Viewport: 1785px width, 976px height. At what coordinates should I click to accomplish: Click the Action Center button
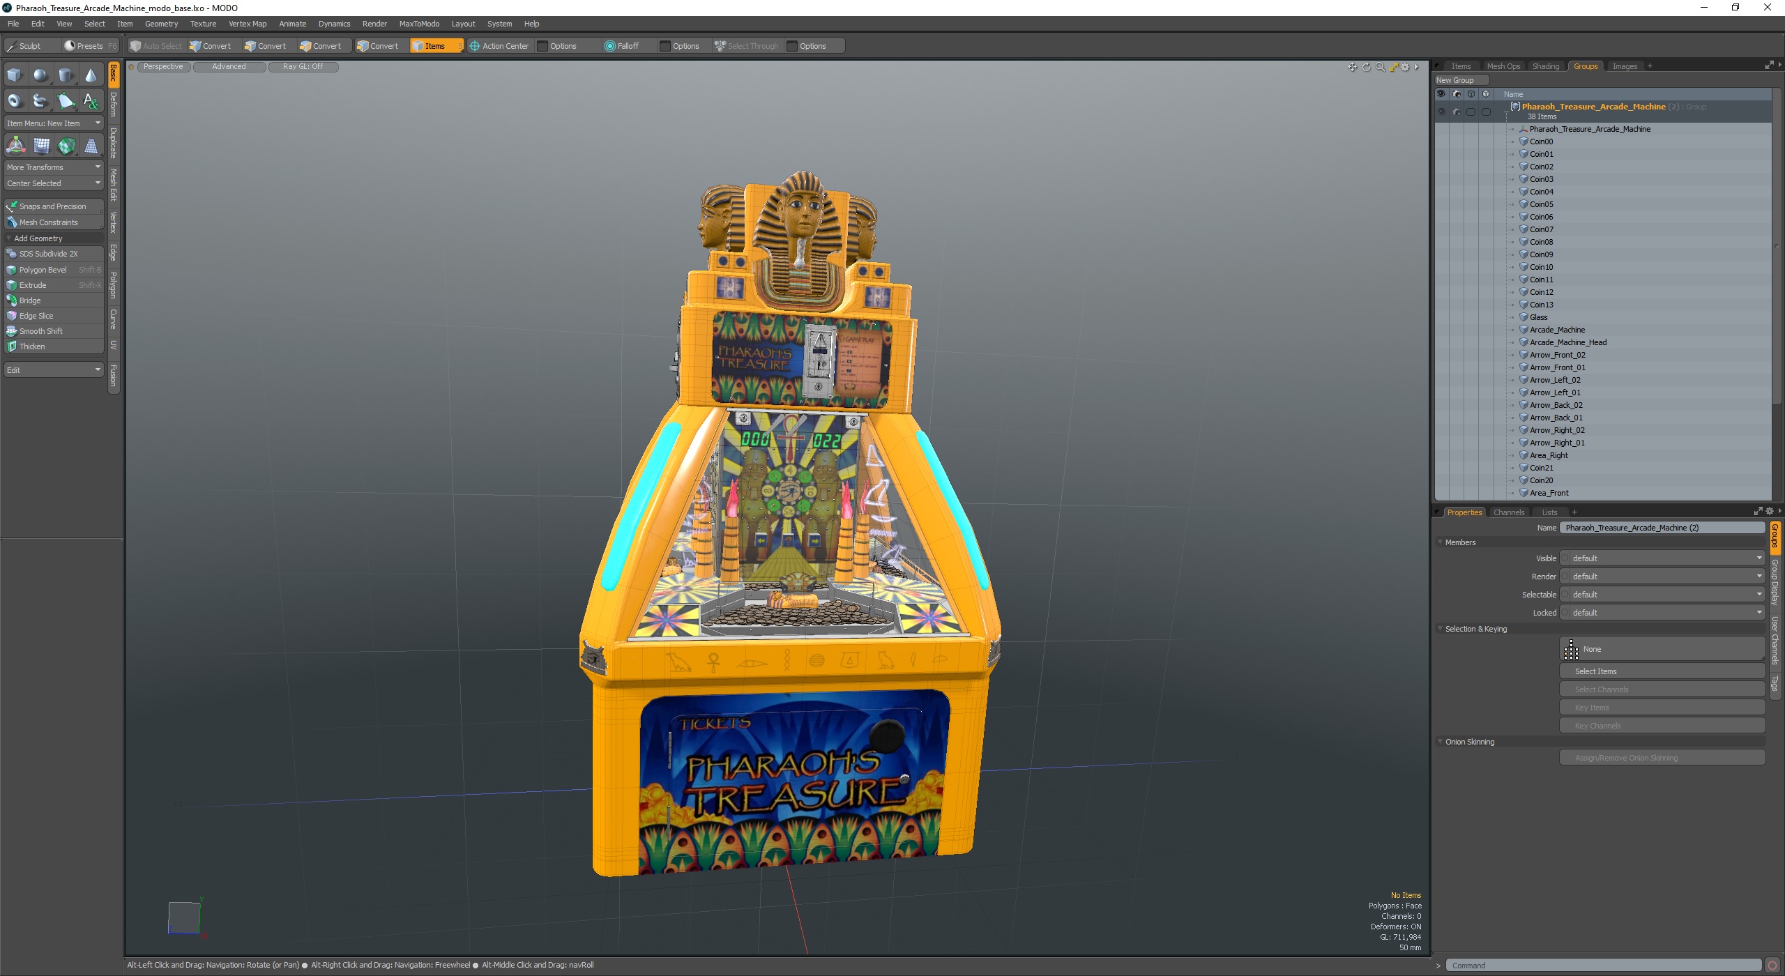pos(499,46)
